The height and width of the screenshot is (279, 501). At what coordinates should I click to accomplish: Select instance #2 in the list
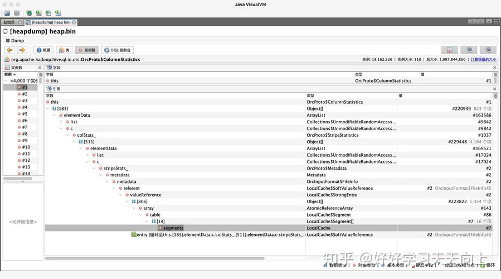pos(25,94)
